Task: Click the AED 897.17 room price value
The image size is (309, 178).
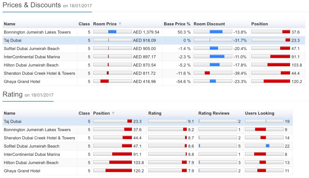Action: [144, 57]
